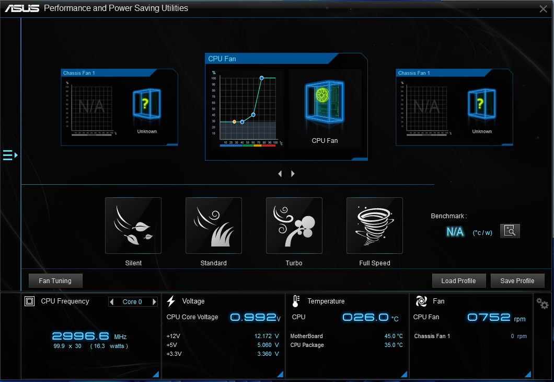Switch to previous CPU core
Viewport: 554px width, 382px height.
click(x=112, y=302)
